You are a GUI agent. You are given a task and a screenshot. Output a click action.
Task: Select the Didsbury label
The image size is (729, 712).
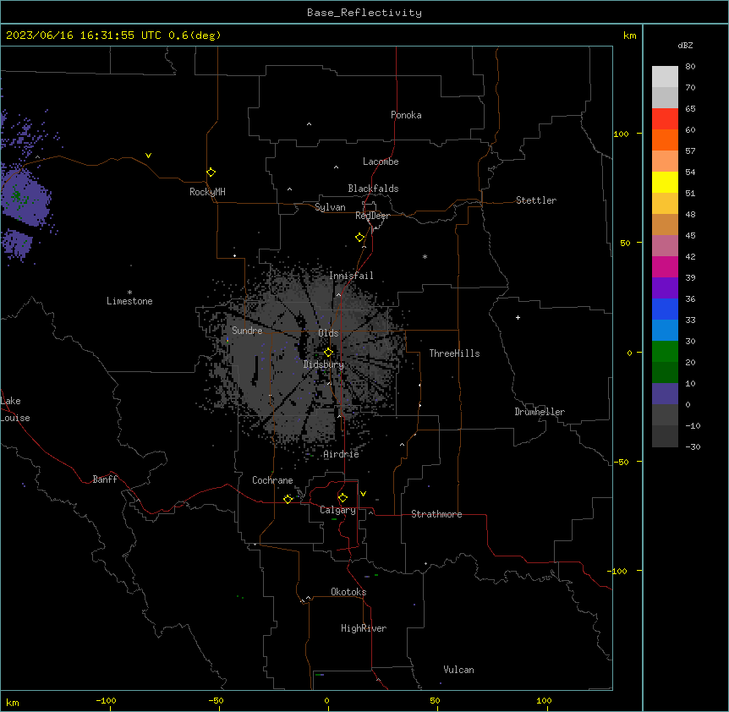324,364
